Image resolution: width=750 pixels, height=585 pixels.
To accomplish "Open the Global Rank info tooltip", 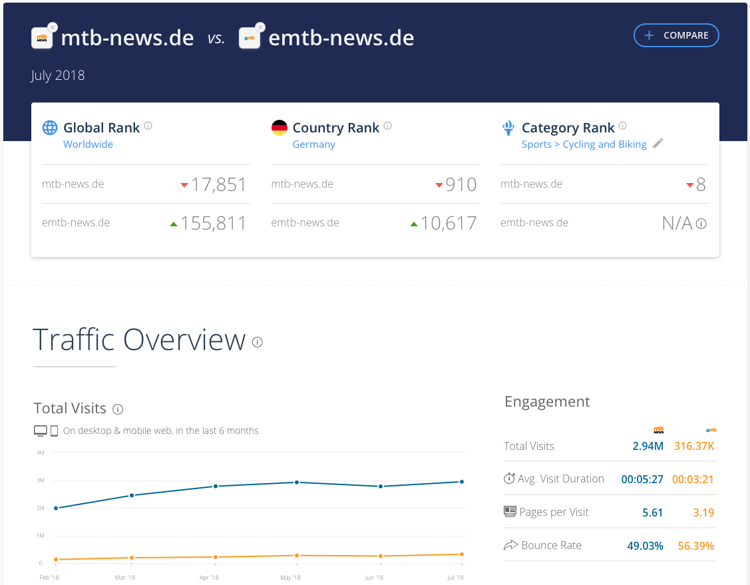I will [x=148, y=126].
